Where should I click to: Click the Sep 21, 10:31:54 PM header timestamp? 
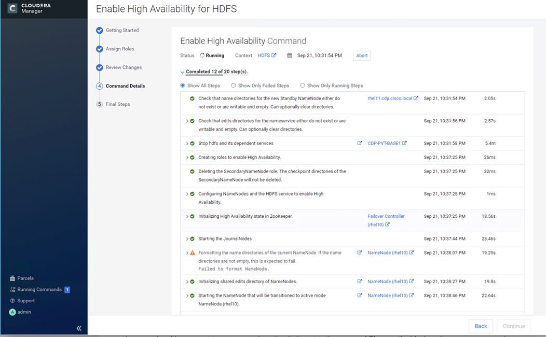(x=319, y=55)
